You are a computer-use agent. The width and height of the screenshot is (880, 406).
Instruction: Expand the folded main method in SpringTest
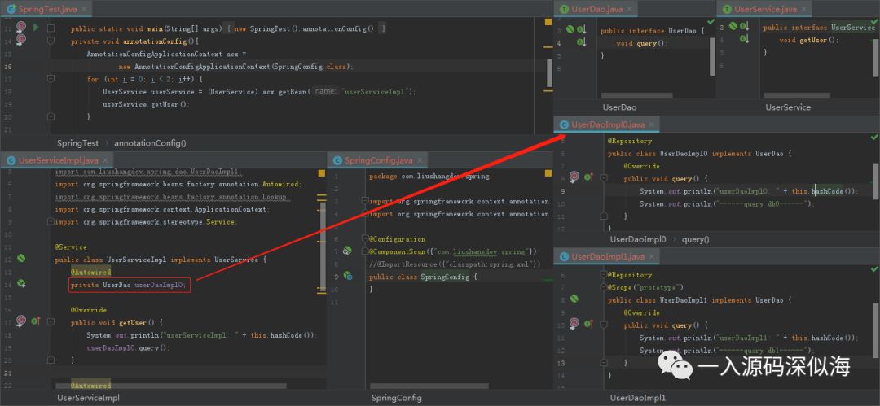(51, 28)
